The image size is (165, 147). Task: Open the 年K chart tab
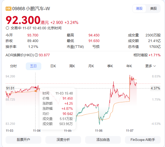[x=129, y=66]
